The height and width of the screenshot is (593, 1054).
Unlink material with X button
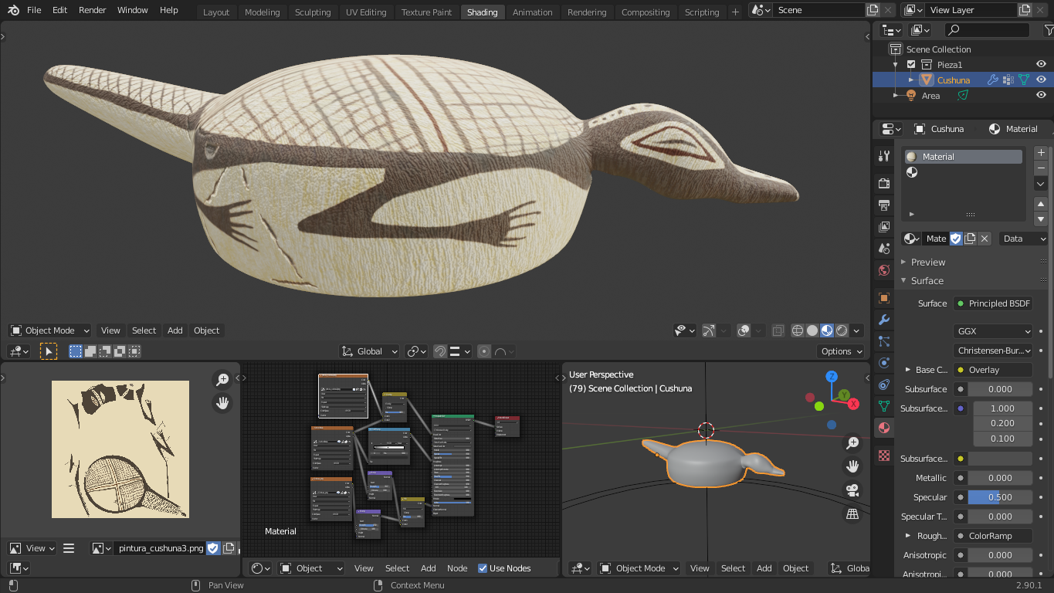pyautogui.click(x=985, y=239)
